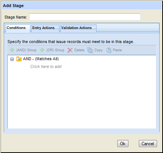Screen dimensions: 163x153
Task: Click the Paste toolbar label
Action: (117, 50)
